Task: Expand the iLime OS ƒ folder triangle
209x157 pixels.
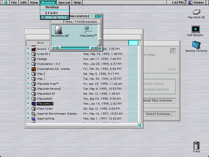Action: [28, 54]
